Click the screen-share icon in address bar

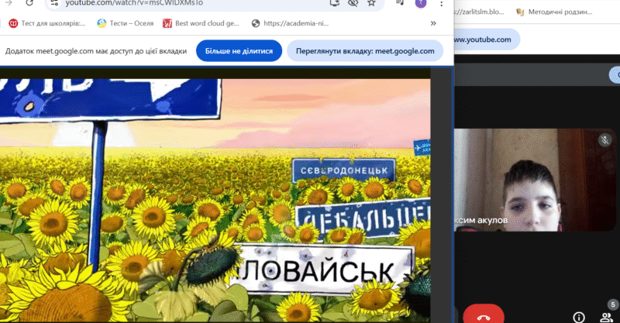tap(334, 3)
